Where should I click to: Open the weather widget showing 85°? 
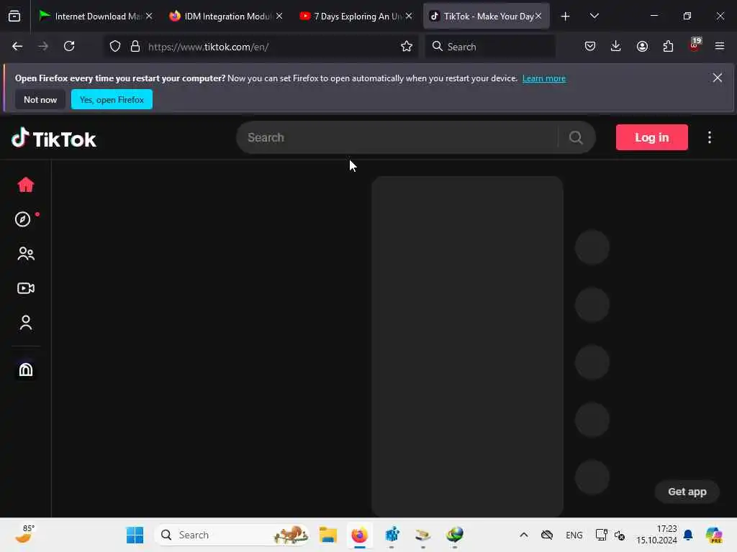point(25,535)
